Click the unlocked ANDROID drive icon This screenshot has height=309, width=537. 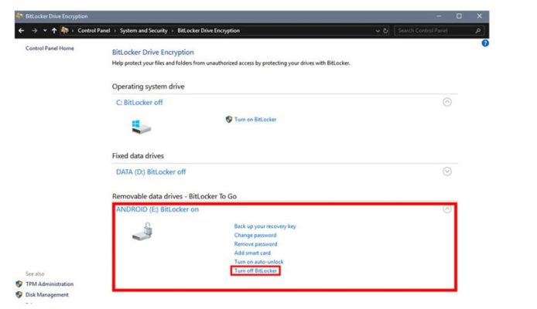[x=142, y=232]
